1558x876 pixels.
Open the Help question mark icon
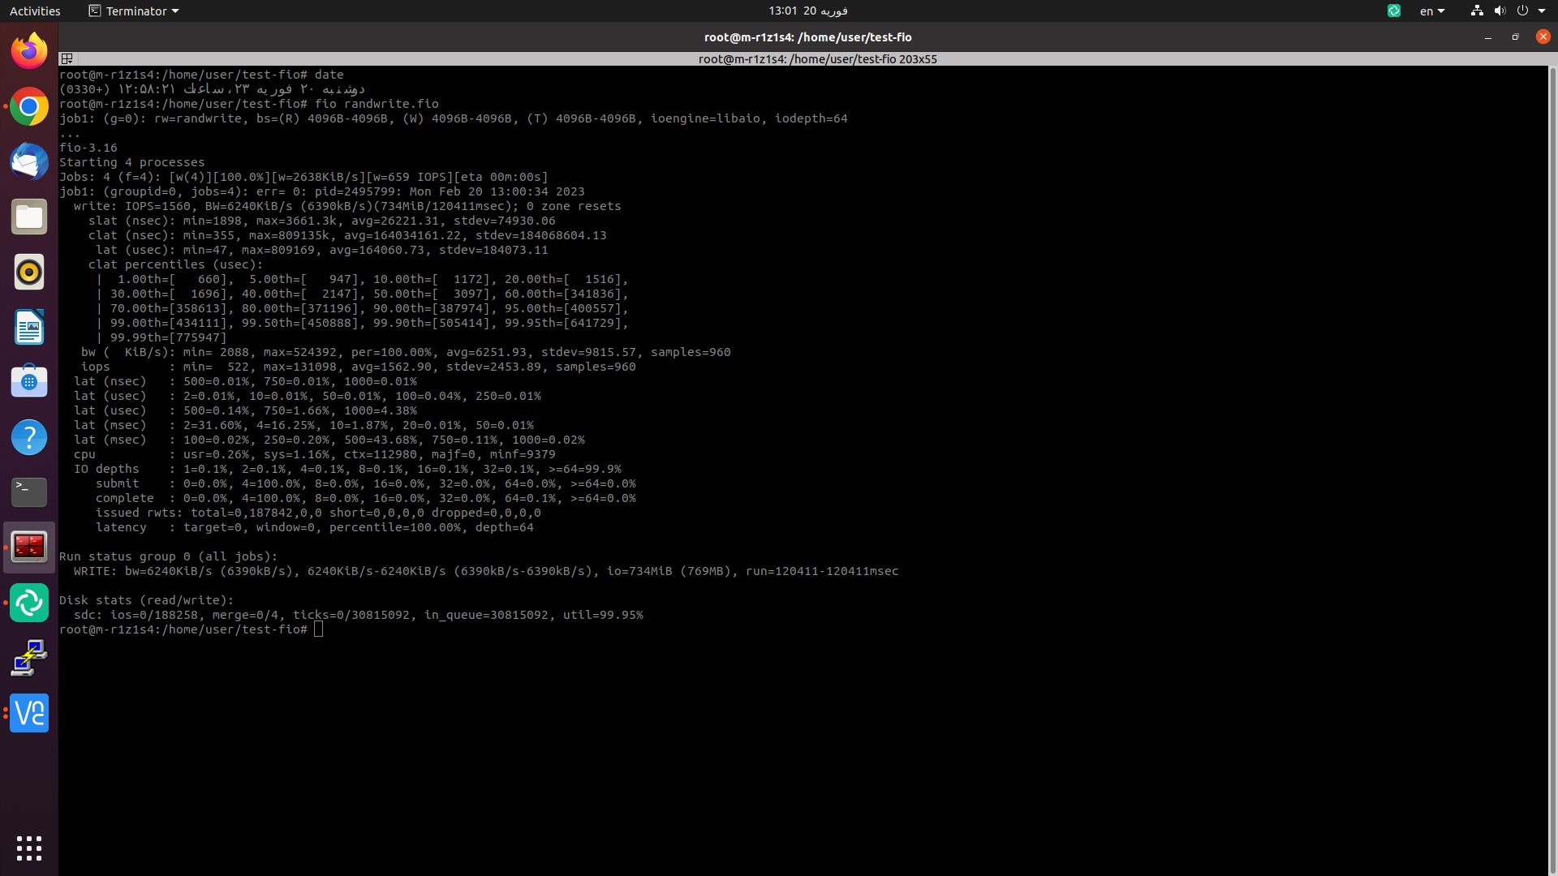click(29, 437)
